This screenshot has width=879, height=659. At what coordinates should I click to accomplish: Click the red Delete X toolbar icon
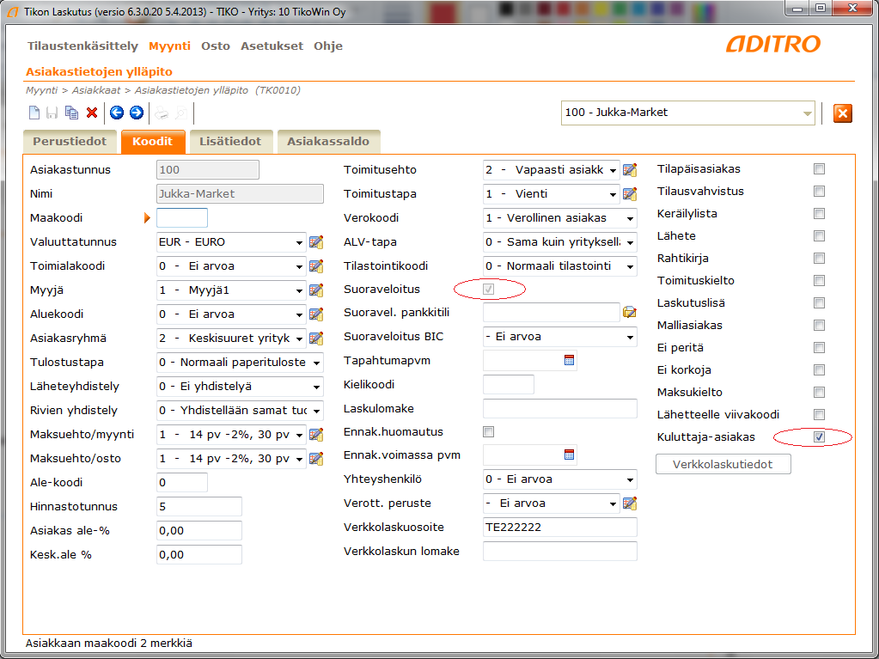[92, 113]
